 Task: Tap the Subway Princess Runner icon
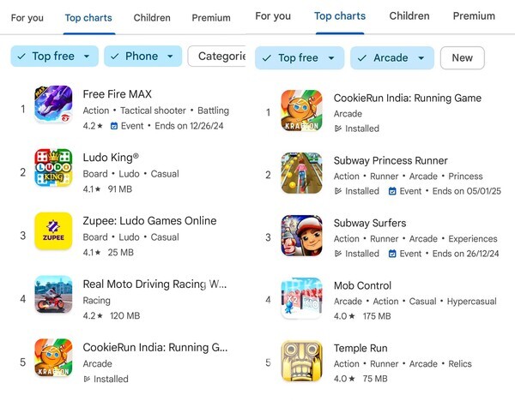pyautogui.click(x=302, y=174)
